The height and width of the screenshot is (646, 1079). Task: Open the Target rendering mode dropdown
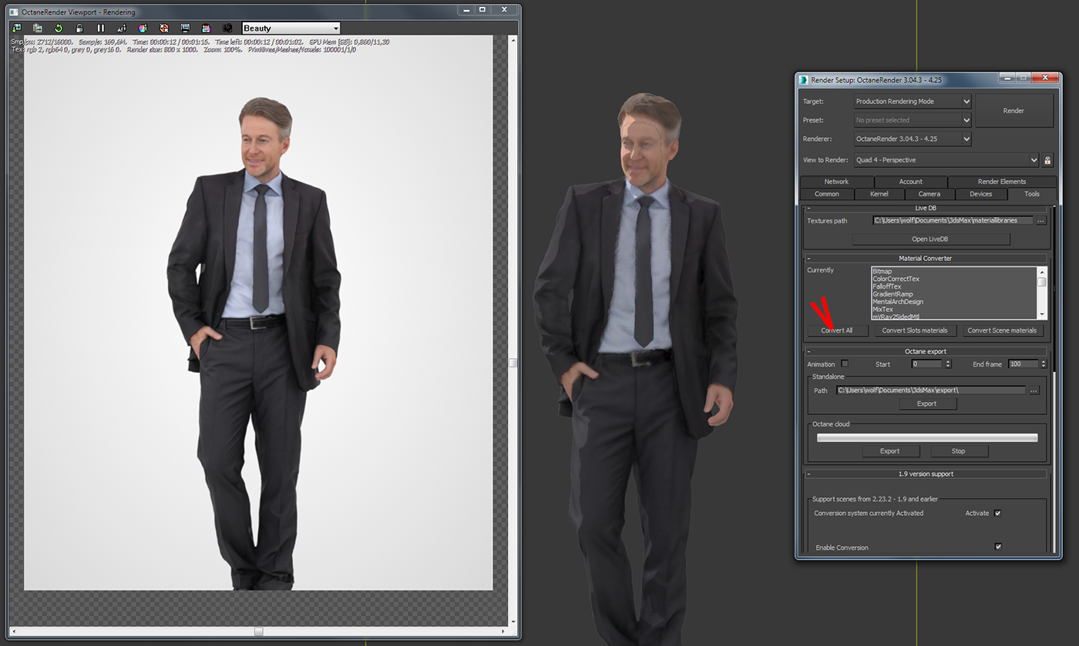pyautogui.click(x=913, y=101)
